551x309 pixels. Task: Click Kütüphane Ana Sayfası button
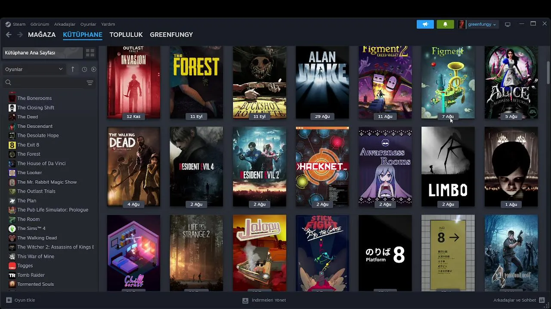(43, 53)
